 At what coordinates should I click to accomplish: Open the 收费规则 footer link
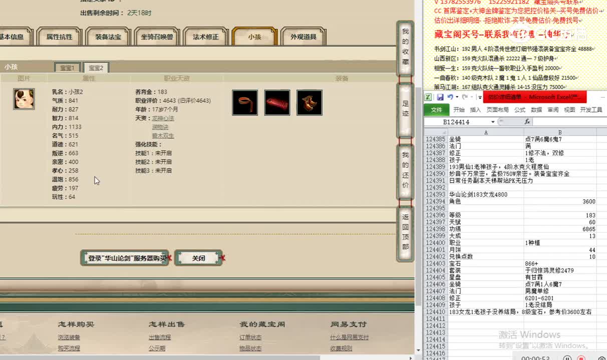341,348
